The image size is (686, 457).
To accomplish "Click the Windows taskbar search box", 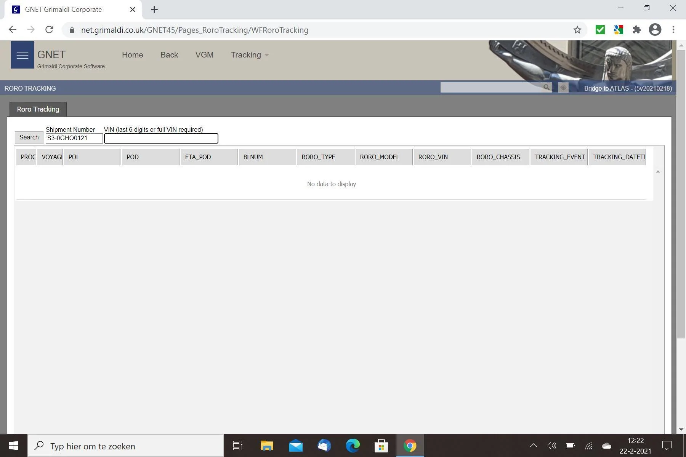I will (126, 446).
